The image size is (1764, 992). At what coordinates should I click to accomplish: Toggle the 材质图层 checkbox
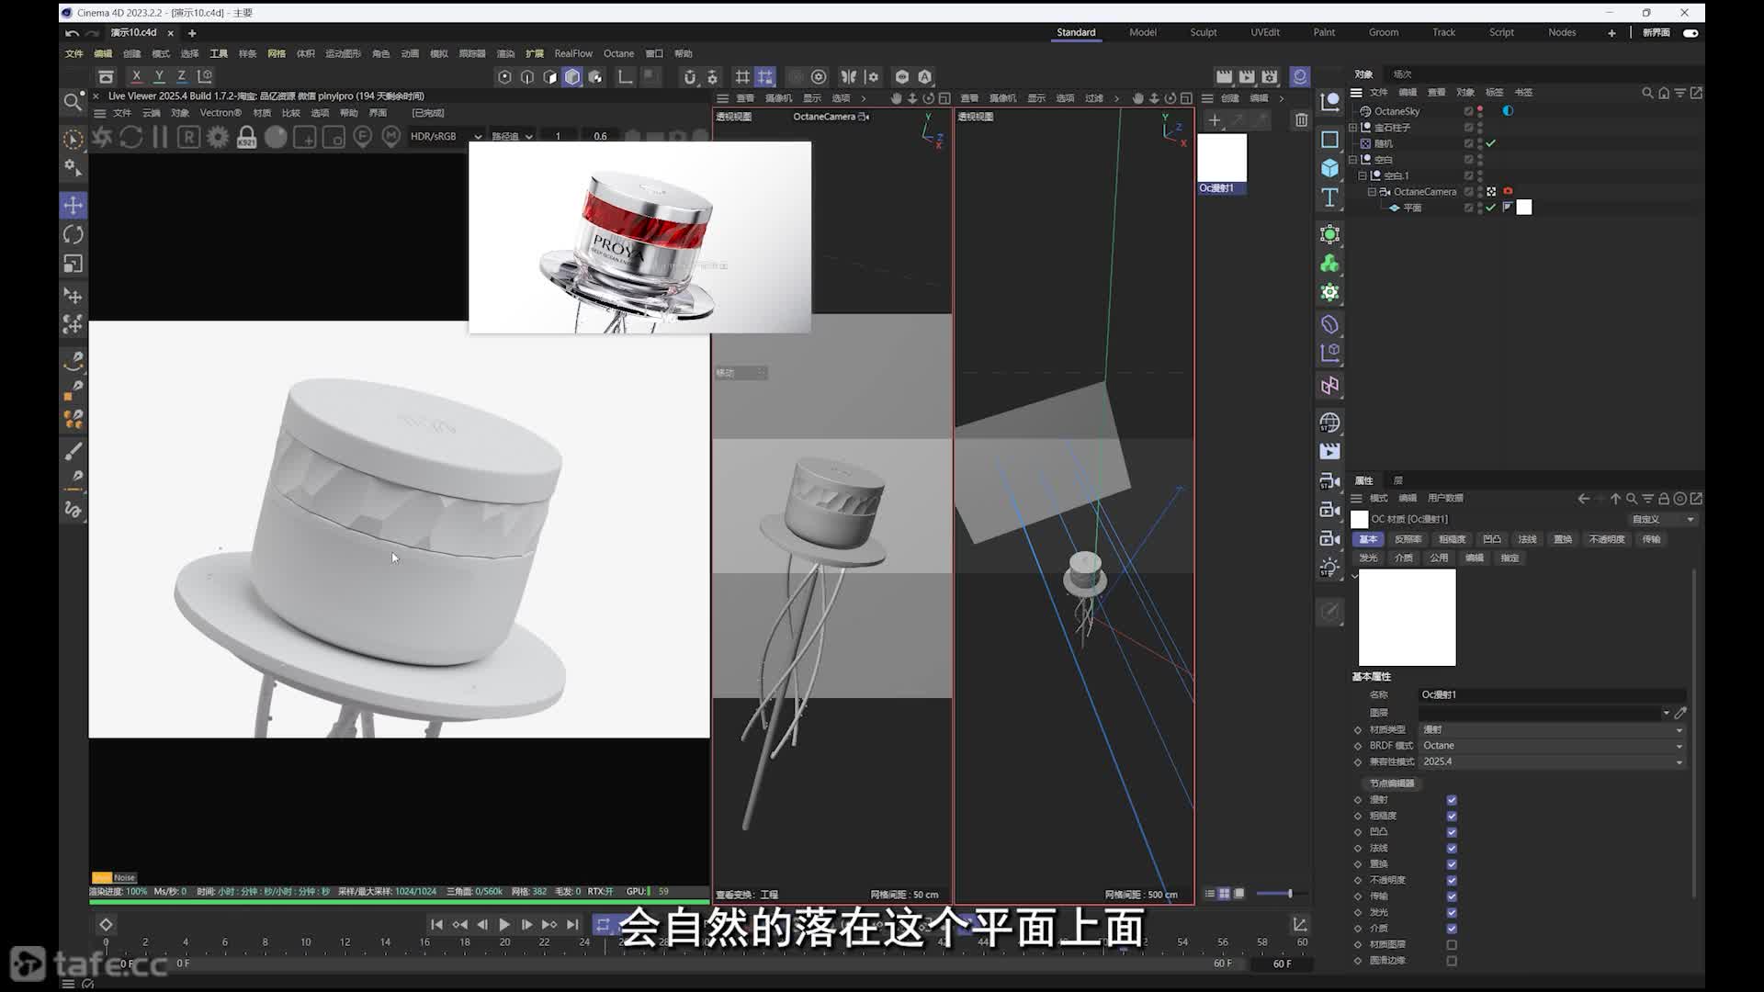pyautogui.click(x=1452, y=944)
